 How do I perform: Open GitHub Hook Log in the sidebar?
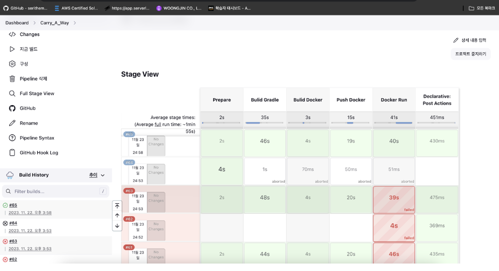39,152
